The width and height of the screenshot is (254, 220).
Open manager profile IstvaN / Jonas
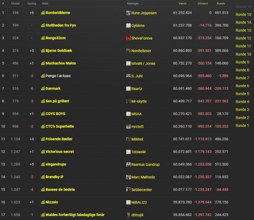tap(143, 64)
